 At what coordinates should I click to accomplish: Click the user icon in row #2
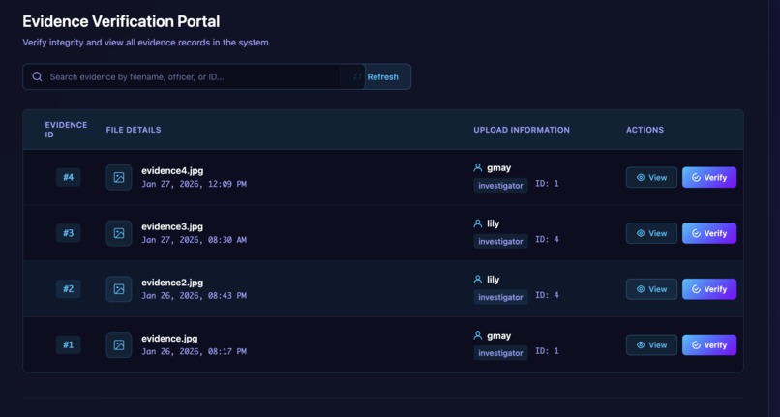click(x=477, y=280)
